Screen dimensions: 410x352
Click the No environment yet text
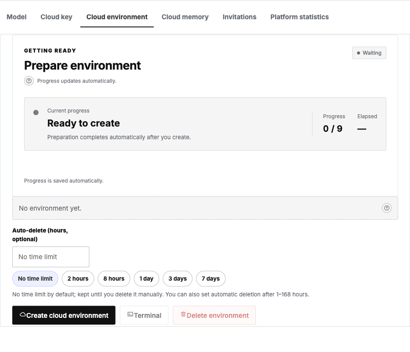pyautogui.click(x=50, y=208)
